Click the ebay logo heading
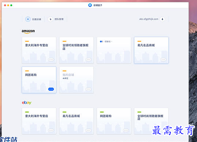This screenshot has width=197, height=142. pos(27,103)
